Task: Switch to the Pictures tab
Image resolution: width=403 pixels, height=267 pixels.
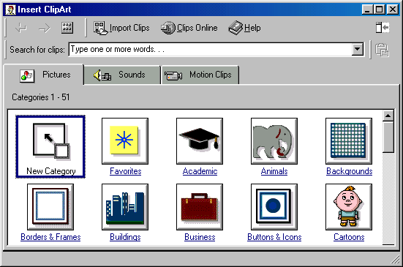Action: pyautogui.click(x=44, y=75)
